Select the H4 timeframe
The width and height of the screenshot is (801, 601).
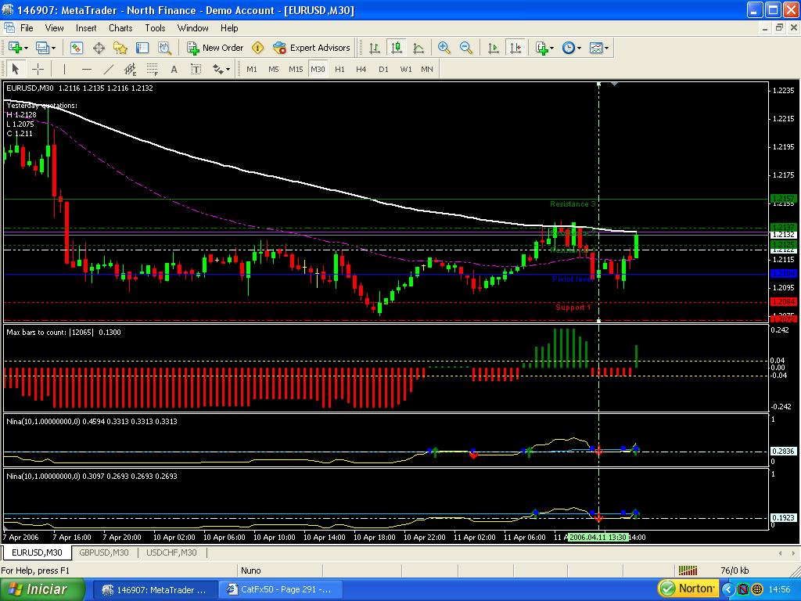click(x=361, y=69)
